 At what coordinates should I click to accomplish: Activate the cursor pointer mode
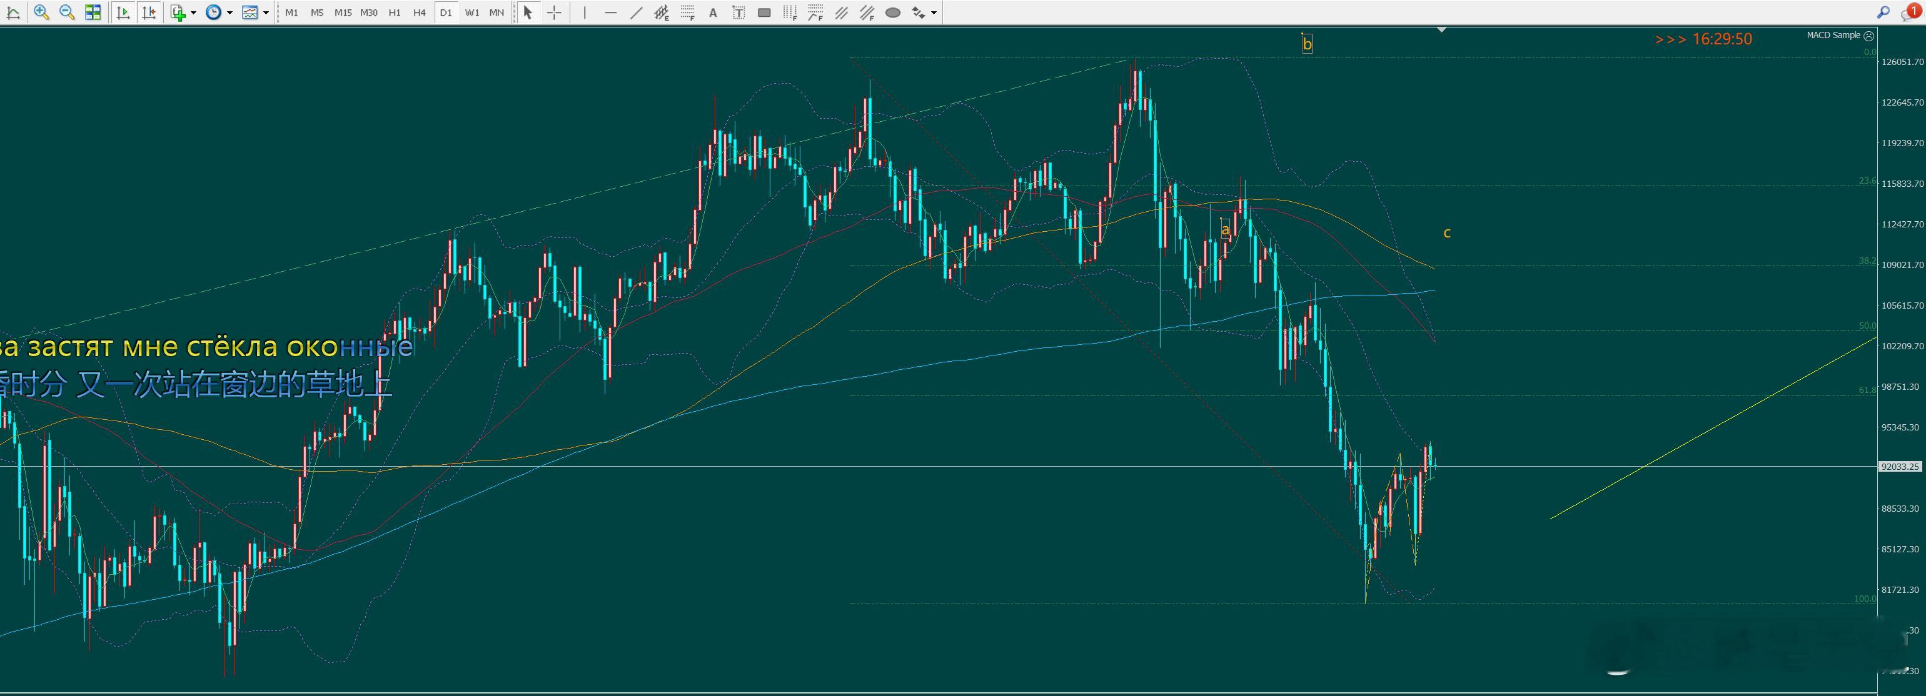click(528, 12)
